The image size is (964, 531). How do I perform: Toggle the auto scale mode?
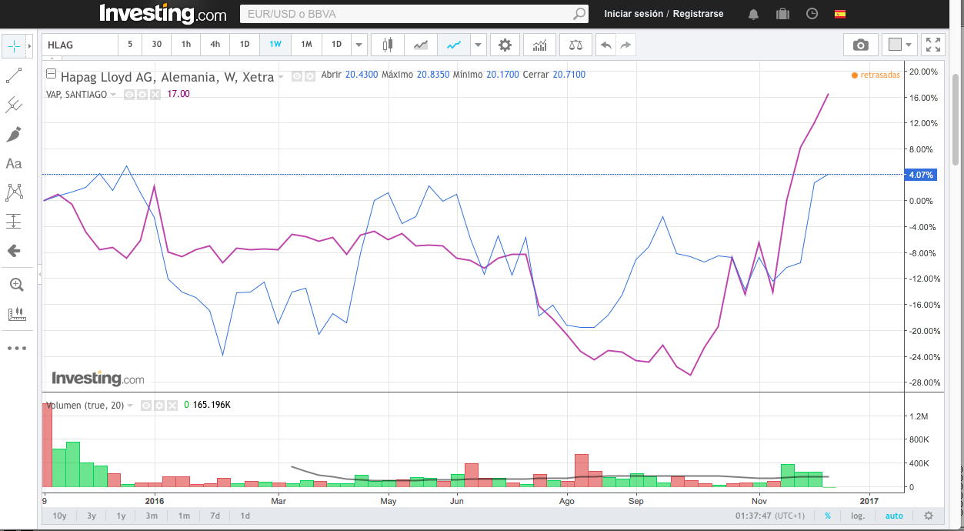[894, 516]
